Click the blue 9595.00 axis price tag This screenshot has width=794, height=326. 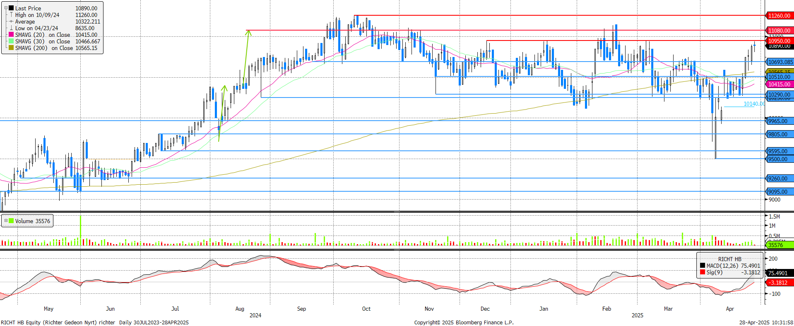(779, 151)
